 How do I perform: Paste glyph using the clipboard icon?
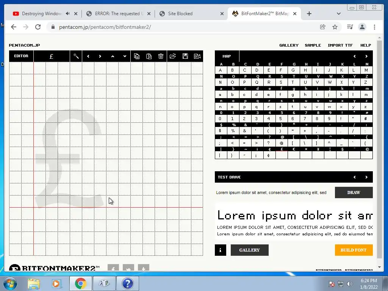(149, 56)
